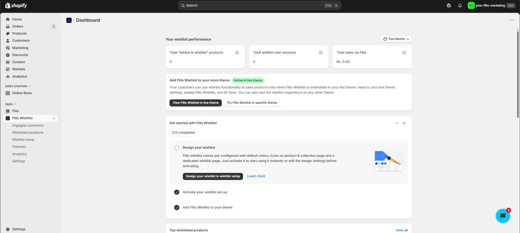
Task: Open Features submenu item
Action: [19, 147]
